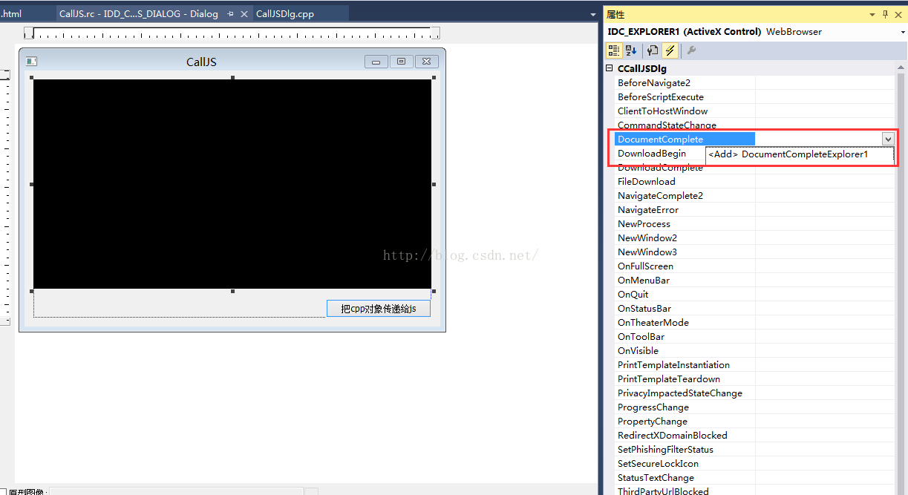Pin the Properties panel with the pushpin icon

(885, 14)
